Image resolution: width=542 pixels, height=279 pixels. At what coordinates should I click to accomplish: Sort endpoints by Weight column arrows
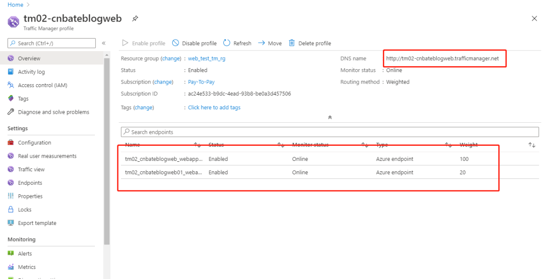532,145
